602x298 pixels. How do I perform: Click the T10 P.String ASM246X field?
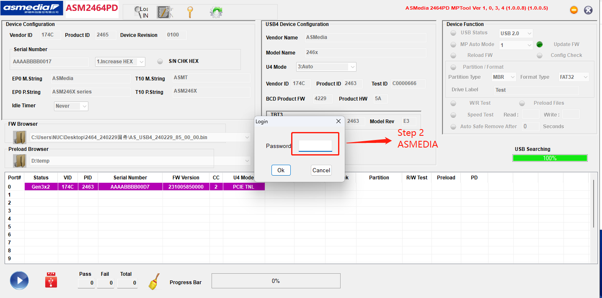[x=211, y=92]
